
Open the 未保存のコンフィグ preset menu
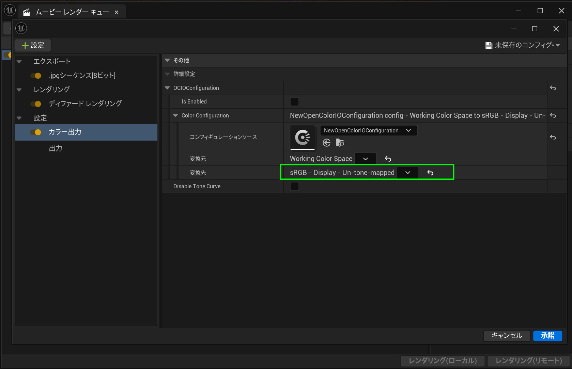coord(523,45)
